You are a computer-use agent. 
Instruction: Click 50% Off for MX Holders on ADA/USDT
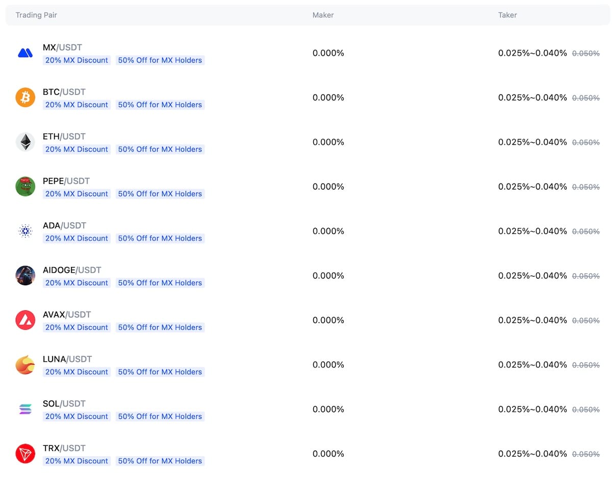(x=160, y=238)
